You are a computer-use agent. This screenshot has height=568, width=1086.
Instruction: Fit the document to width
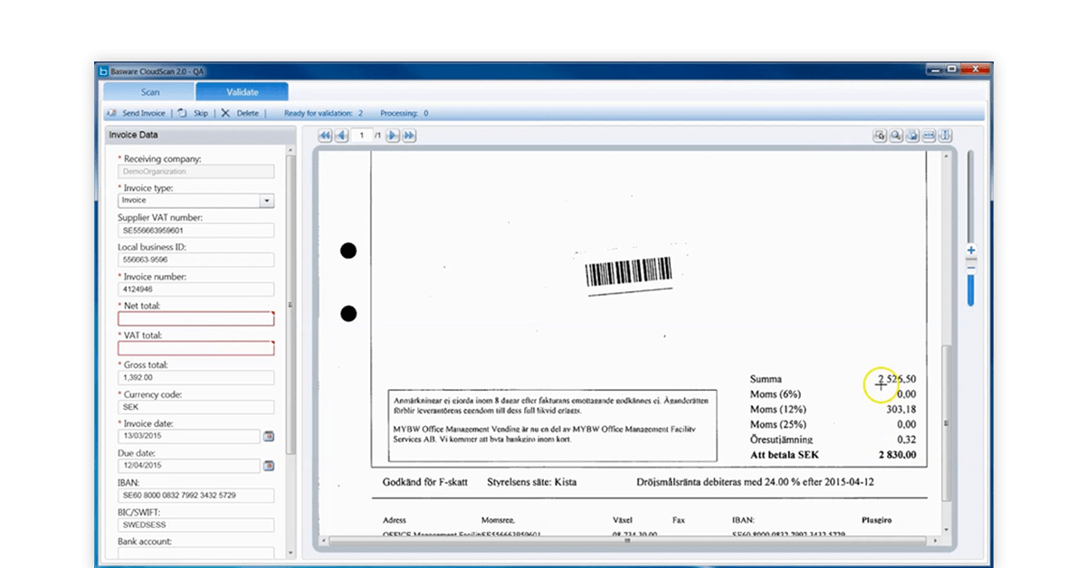pyautogui.click(x=929, y=136)
